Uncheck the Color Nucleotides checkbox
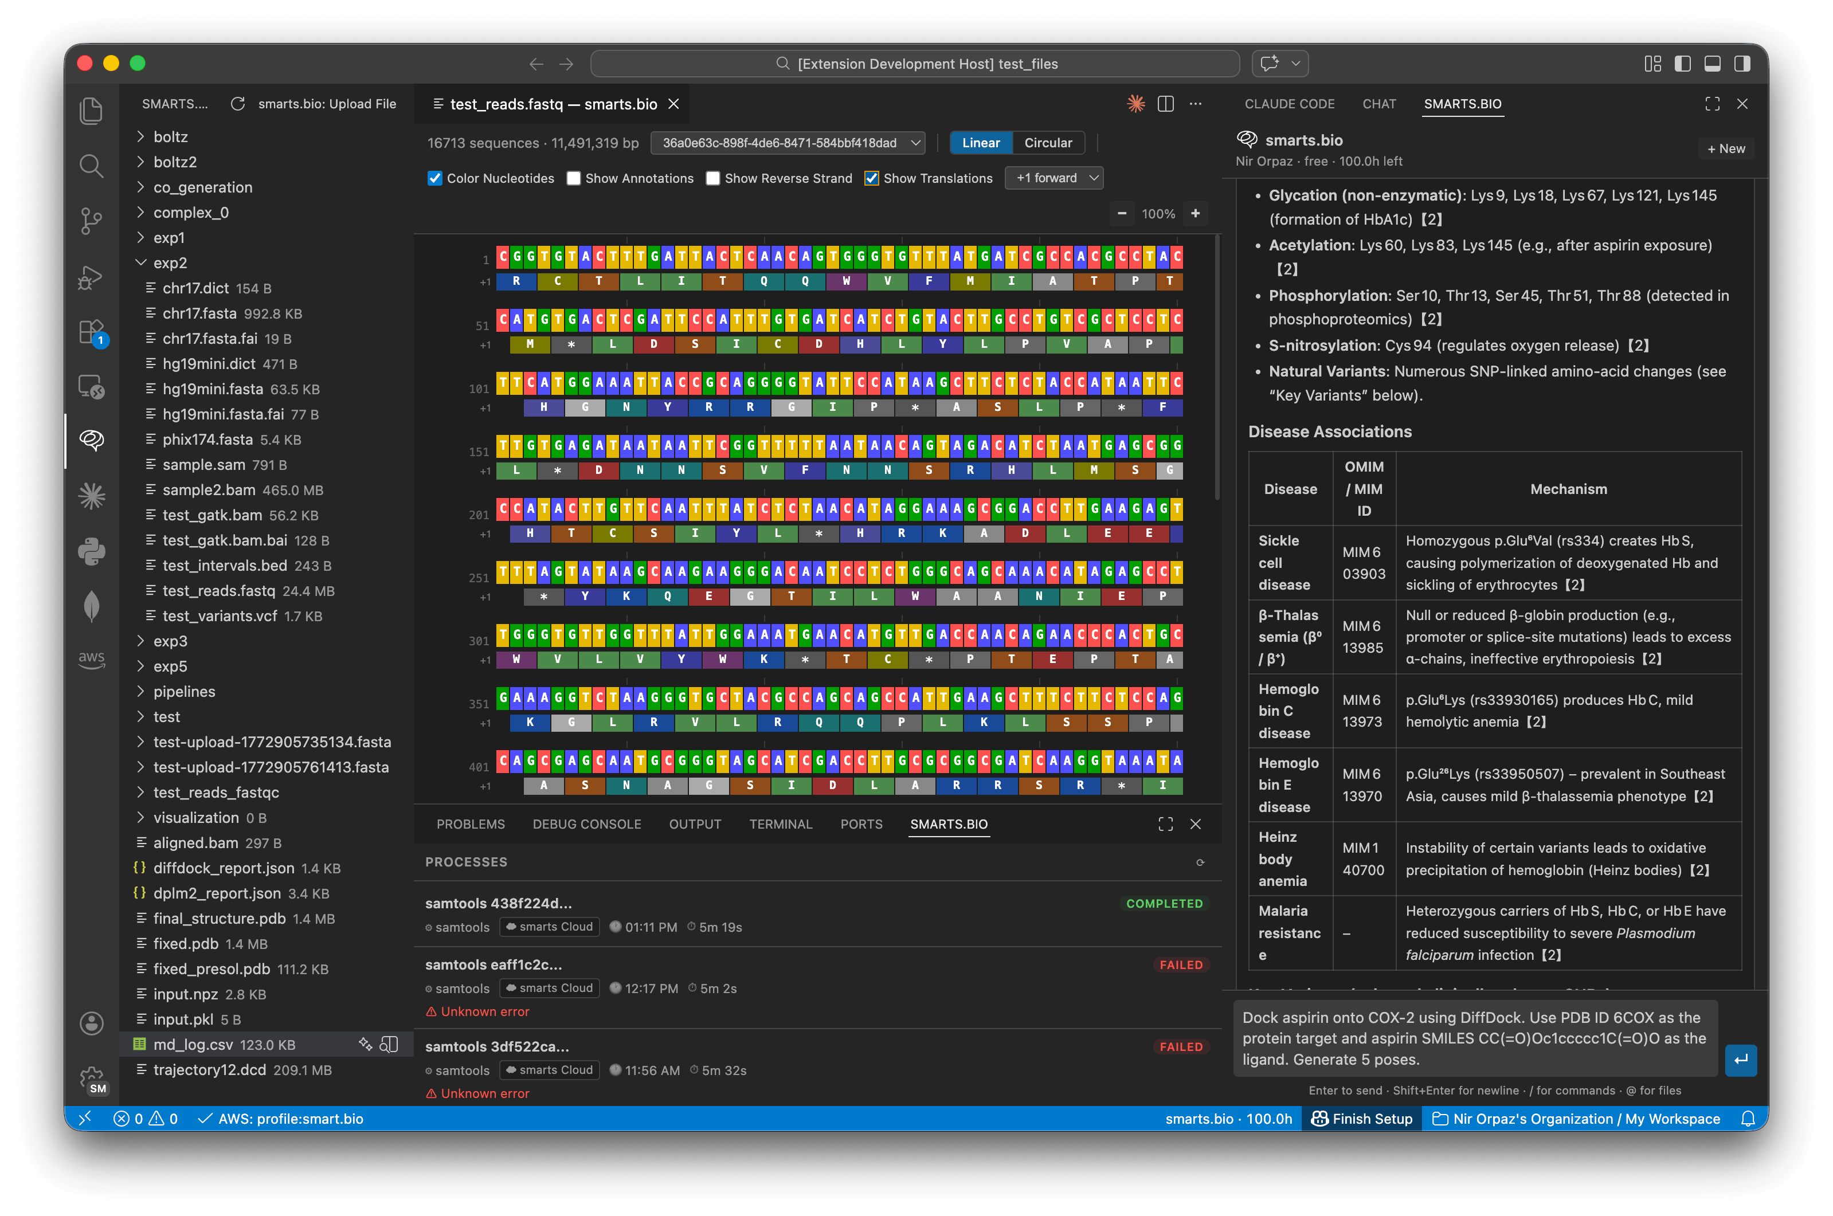The width and height of the screenshot is (1833, 1216). (434, 178)
